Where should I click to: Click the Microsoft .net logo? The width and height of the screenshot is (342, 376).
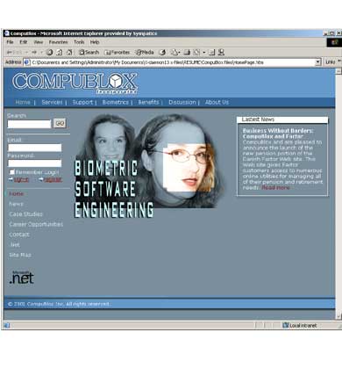click(22, 278)
